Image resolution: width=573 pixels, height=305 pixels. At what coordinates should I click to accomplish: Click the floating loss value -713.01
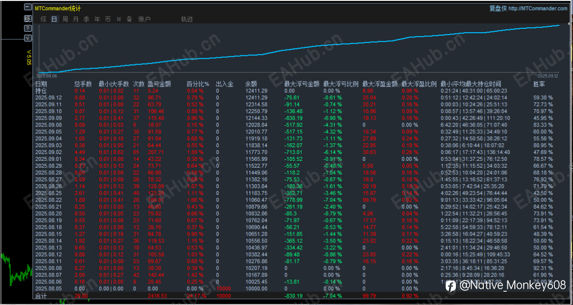pos(293,152)
